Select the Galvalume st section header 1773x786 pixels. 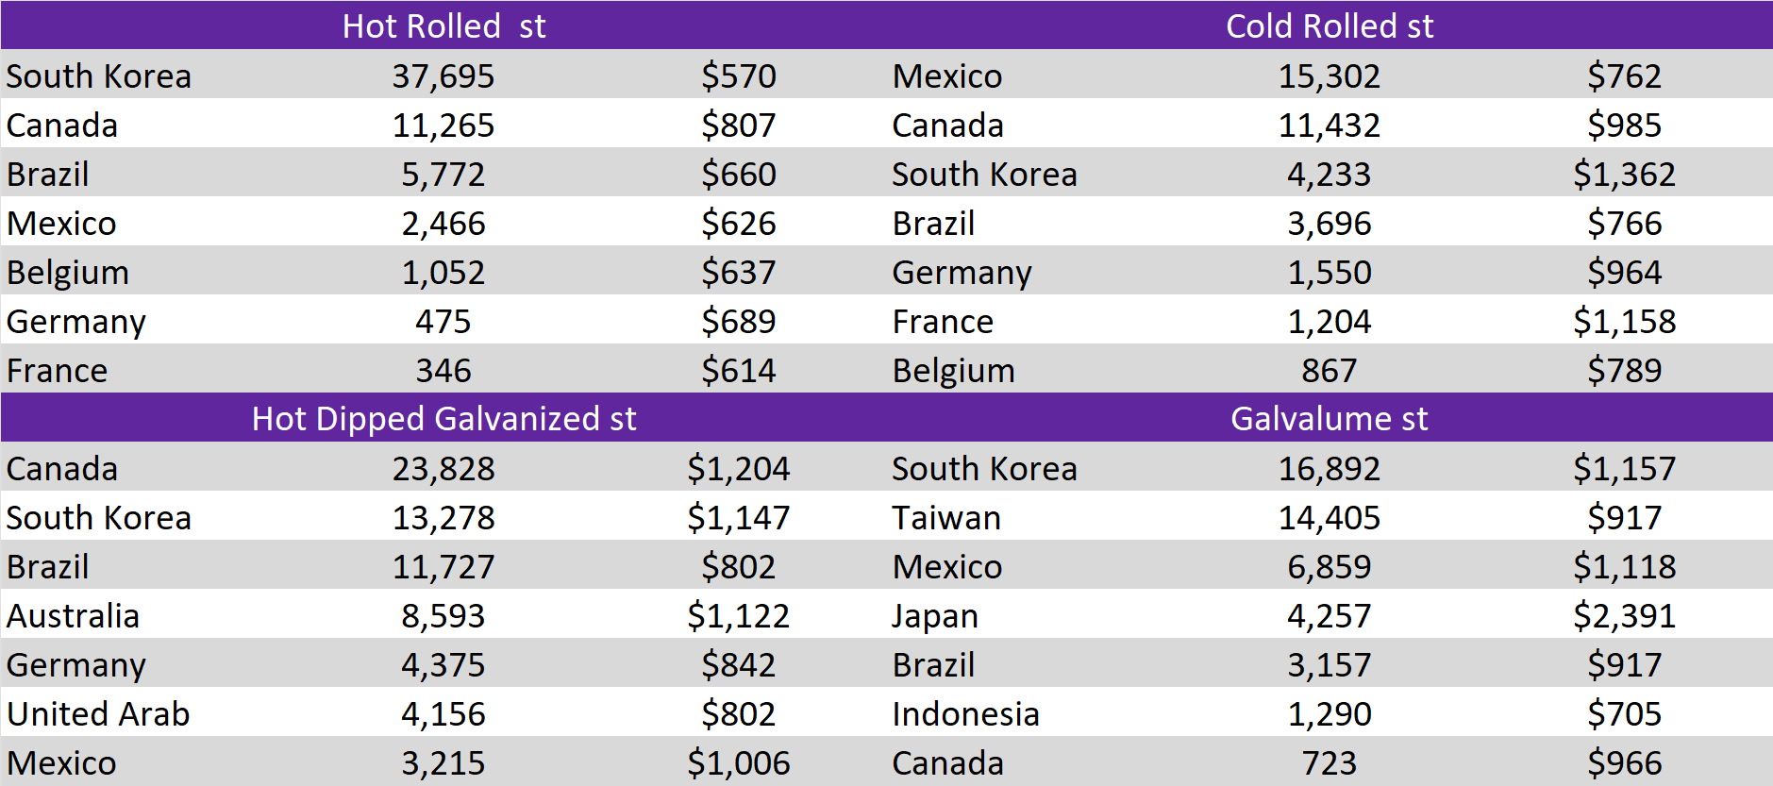tap(1329, 418)
